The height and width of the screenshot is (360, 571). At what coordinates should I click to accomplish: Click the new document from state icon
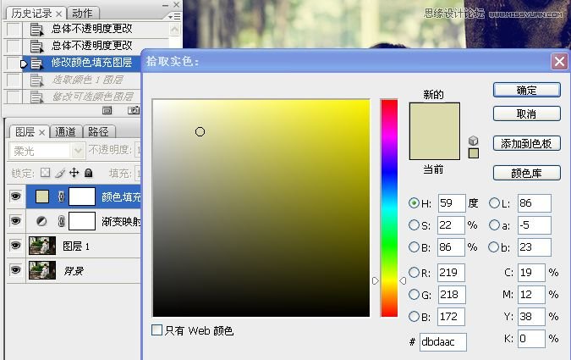tap(107, 110)
